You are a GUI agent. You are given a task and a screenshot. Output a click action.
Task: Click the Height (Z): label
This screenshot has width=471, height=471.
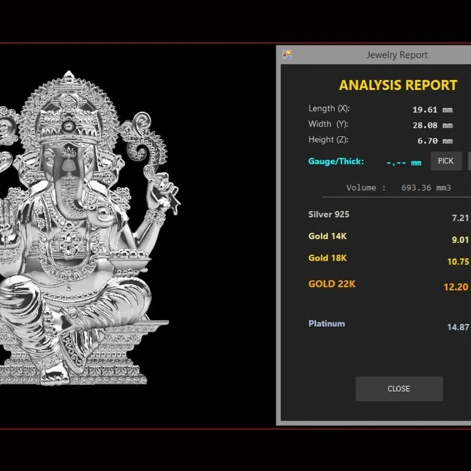tap(329, 140)
